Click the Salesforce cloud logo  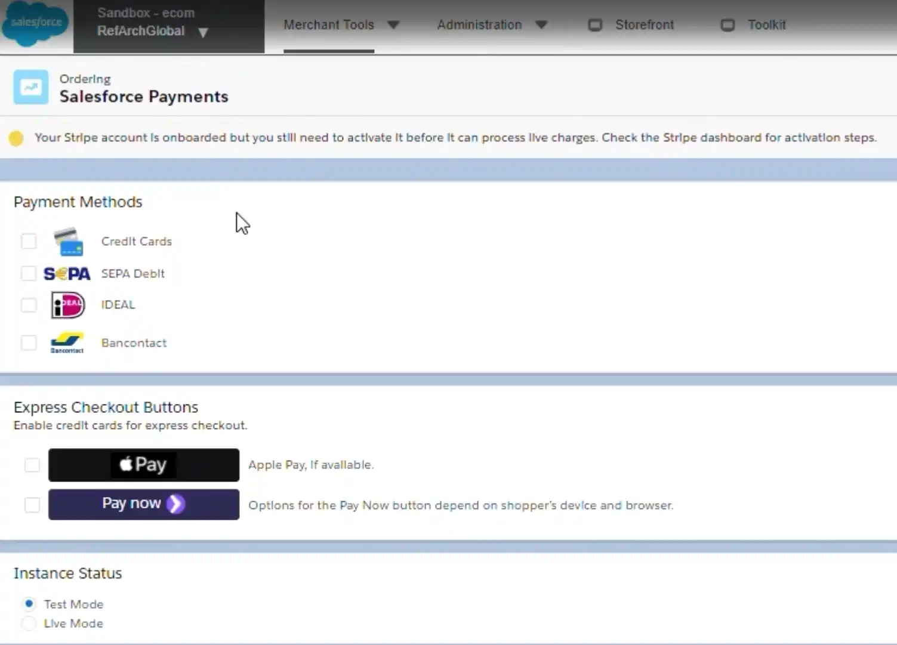click(35, 23)
